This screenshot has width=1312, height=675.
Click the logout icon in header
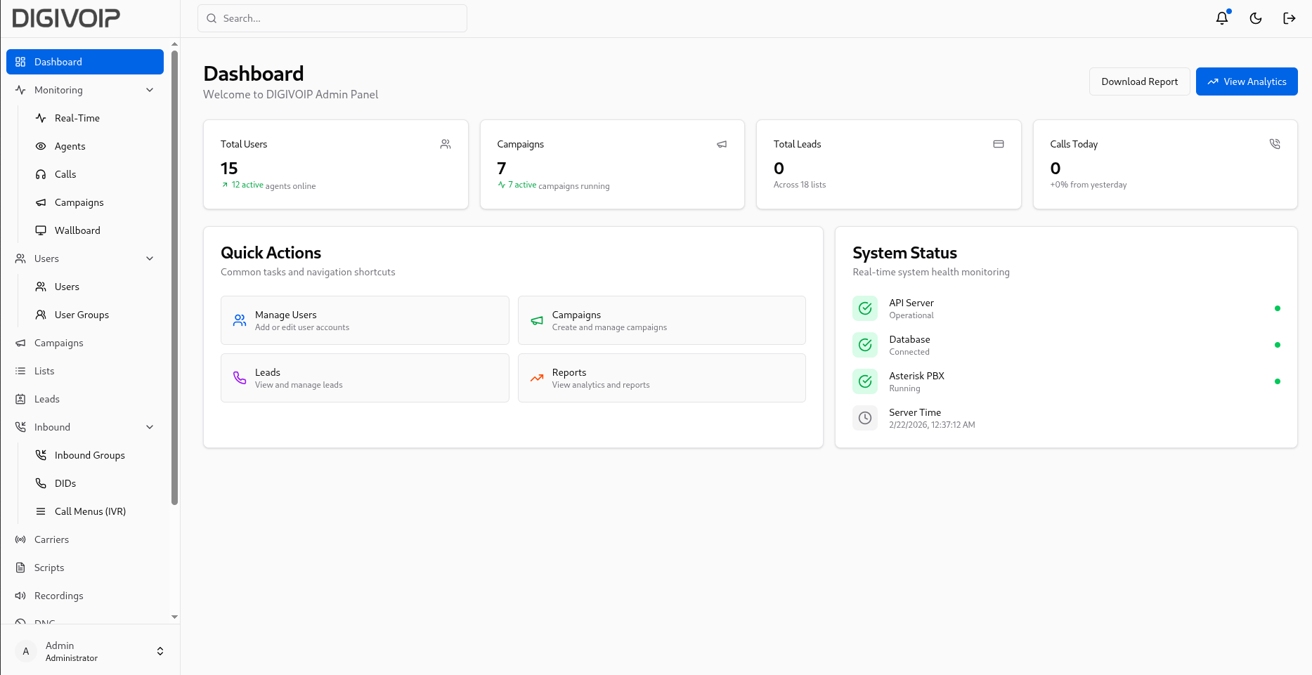coord(1290,18)
